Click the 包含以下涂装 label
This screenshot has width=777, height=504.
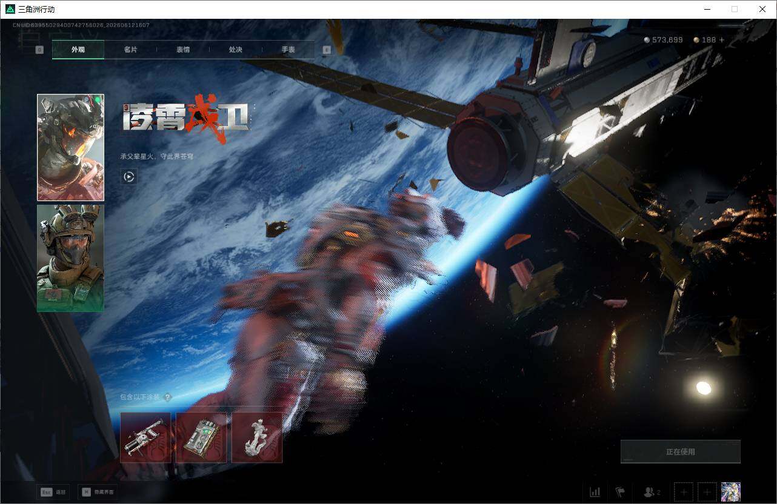[x=140, y=397]
